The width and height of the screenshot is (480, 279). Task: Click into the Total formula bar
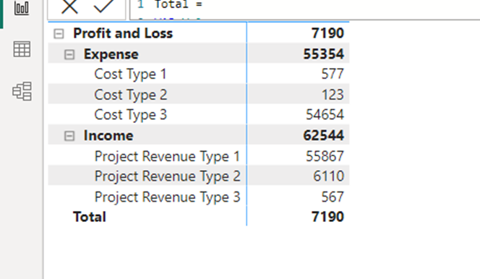[x=304, y=9]
